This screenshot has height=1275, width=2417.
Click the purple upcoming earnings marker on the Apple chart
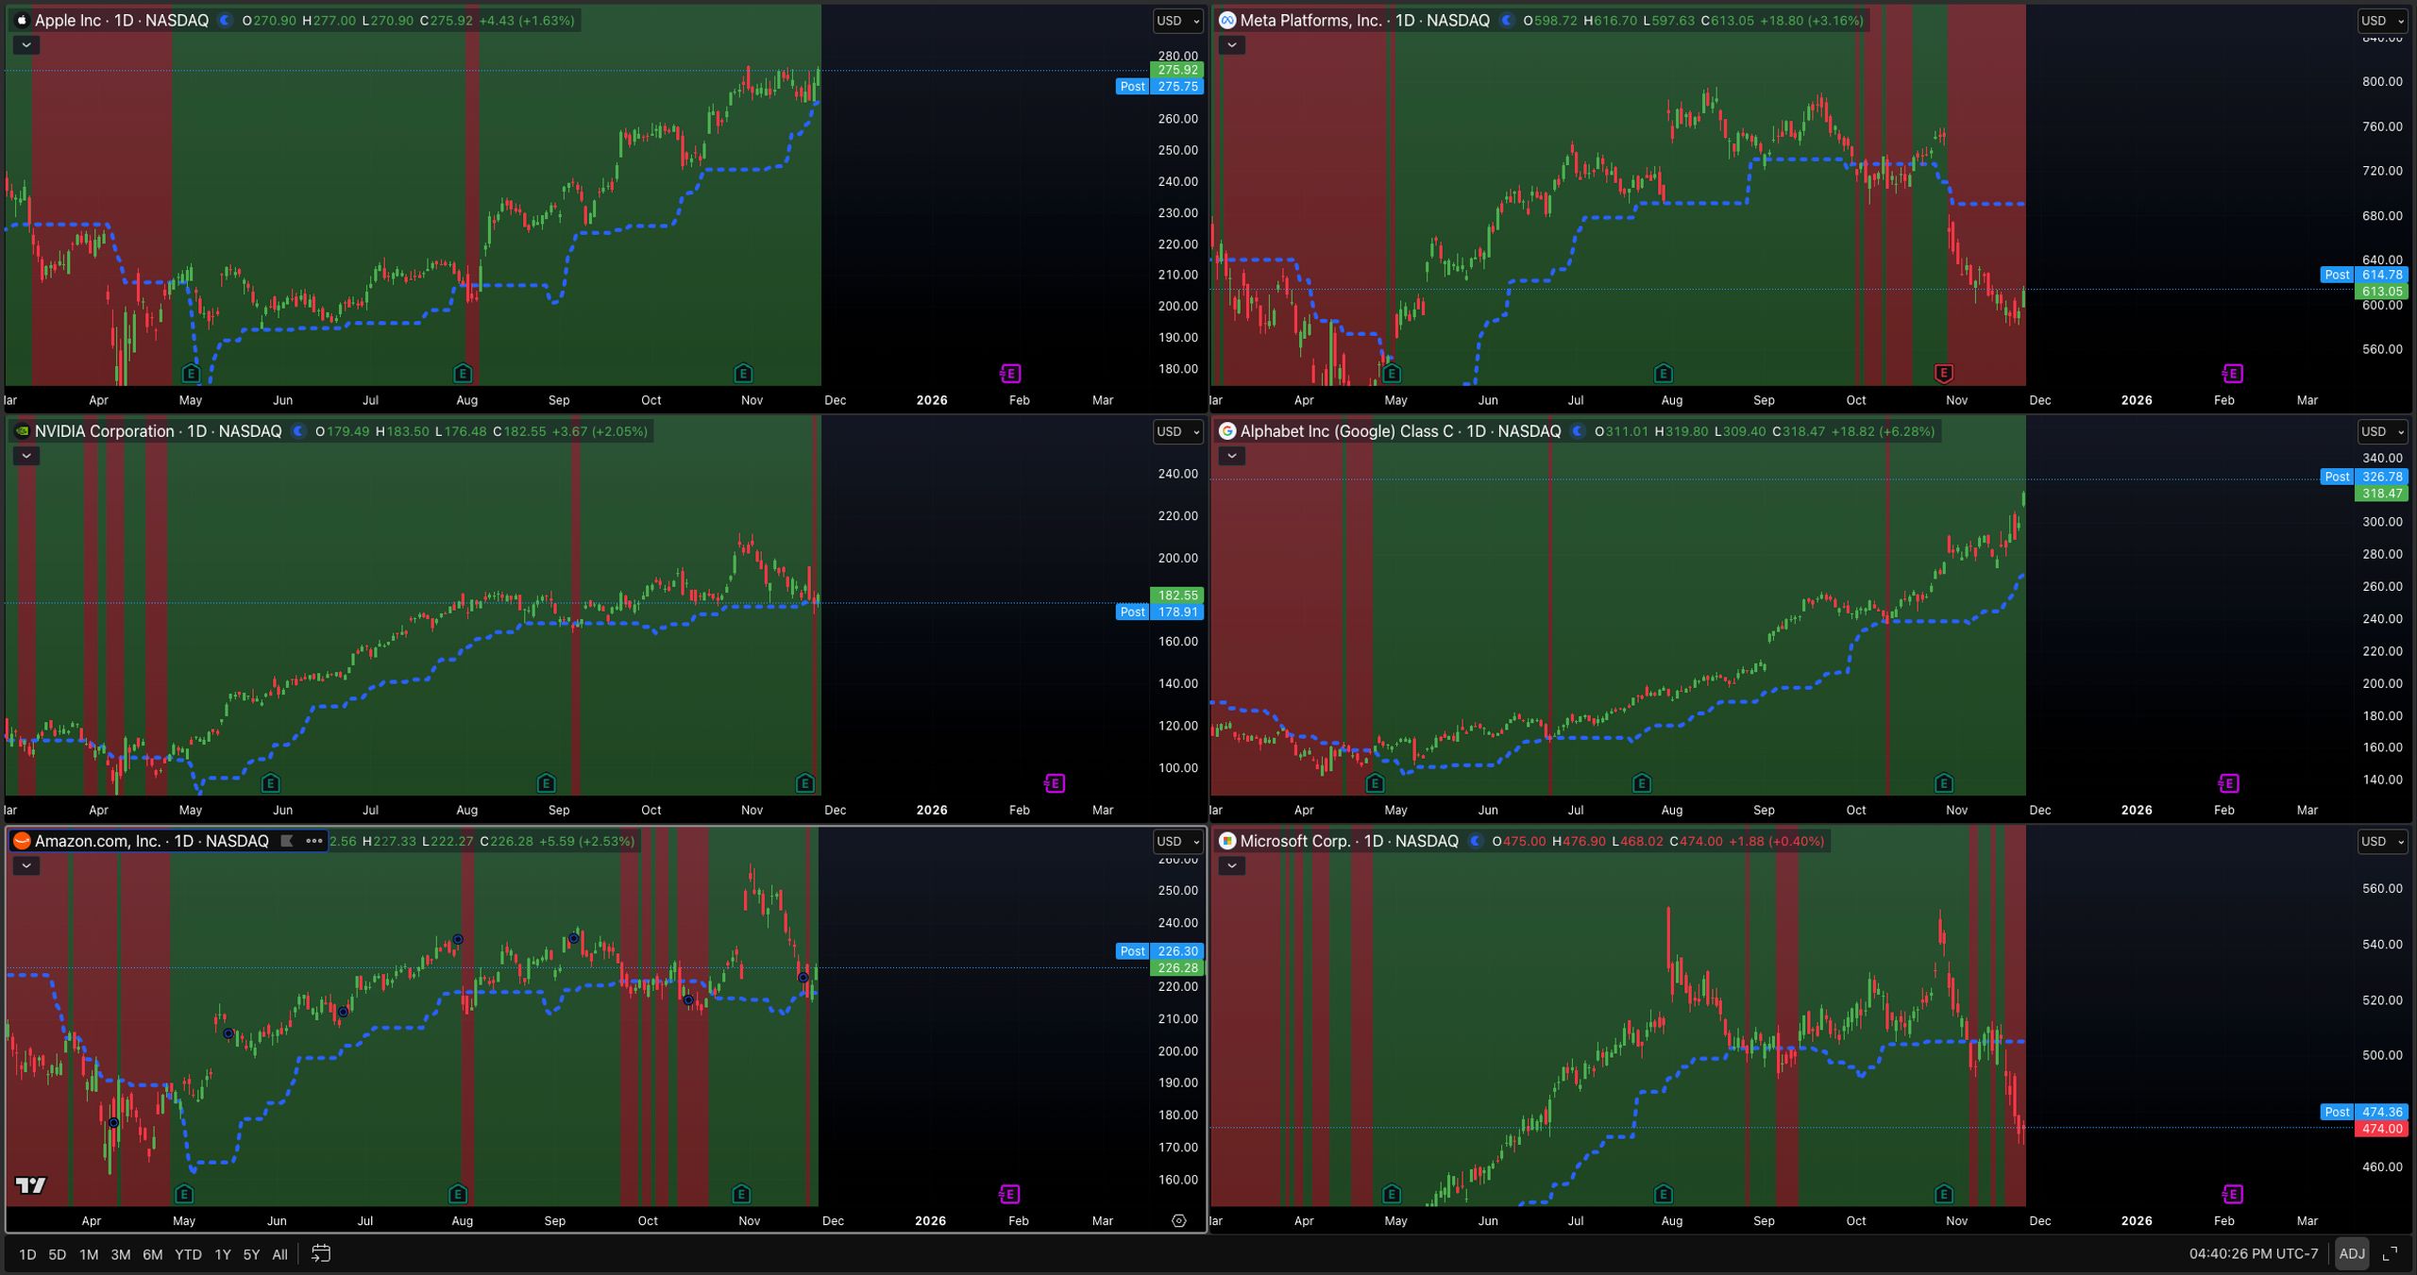pos(1010,374)
